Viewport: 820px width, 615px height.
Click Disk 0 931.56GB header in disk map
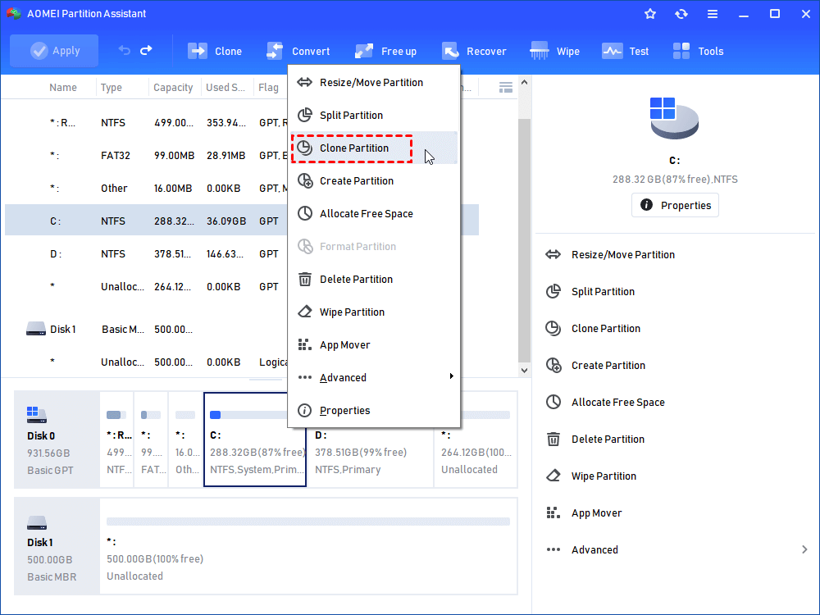pos(57,440)
